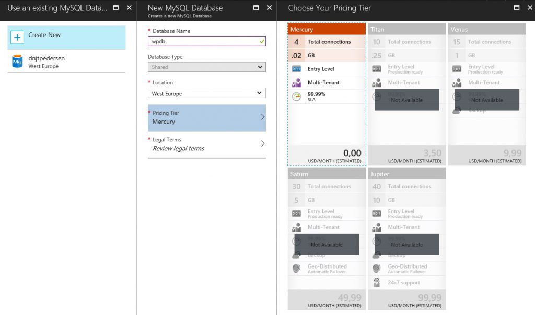
Task: Click Jupiter tier Geo-Distributed globe icon
Action: point(376,269)
